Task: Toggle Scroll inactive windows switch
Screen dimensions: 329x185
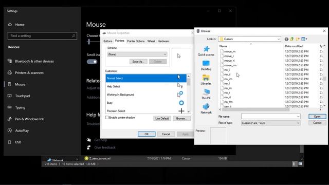Action: click(x=92, y=62)
